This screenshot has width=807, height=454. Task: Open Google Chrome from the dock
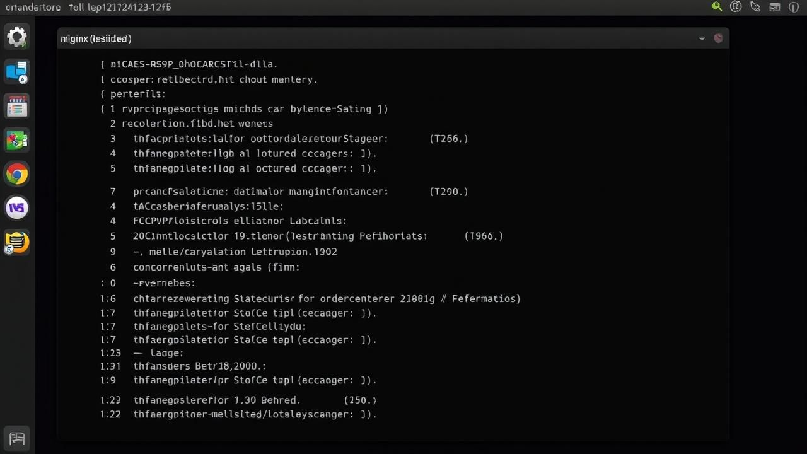[17, 174]
